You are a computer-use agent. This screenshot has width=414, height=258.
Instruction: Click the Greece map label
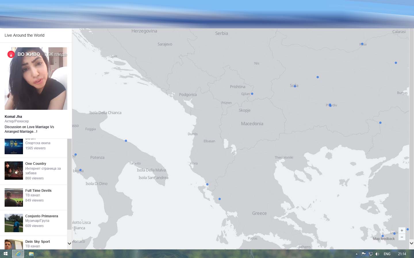tap(259, 213)
